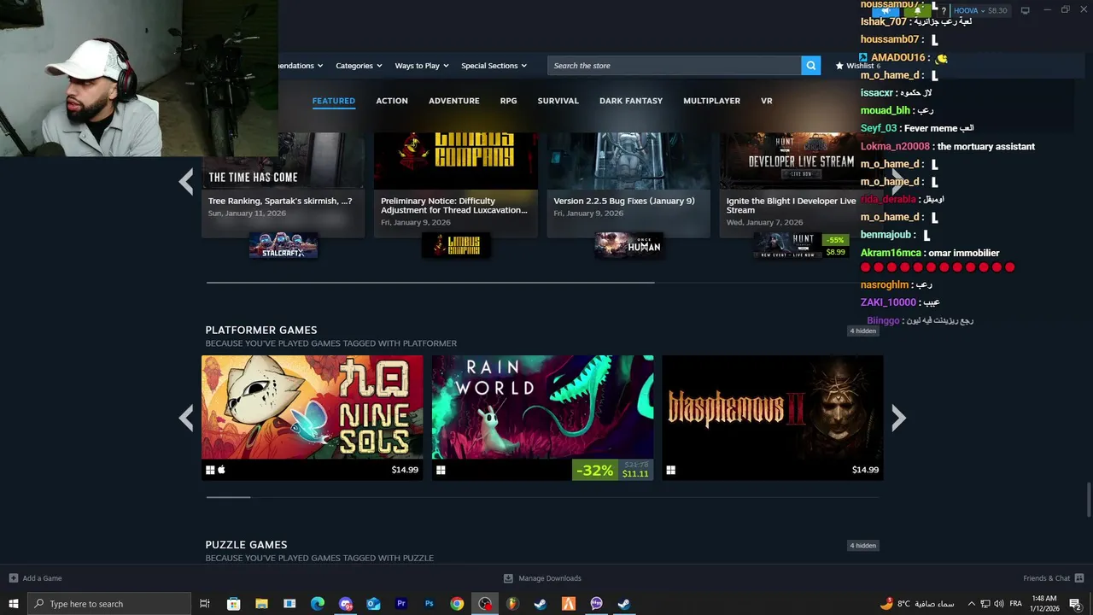Click '4 hidden' next to Puzzle Games

(863, 546)
